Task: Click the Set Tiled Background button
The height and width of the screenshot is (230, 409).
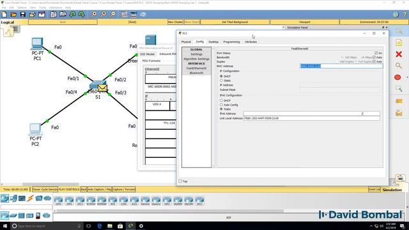Action: 235,22
